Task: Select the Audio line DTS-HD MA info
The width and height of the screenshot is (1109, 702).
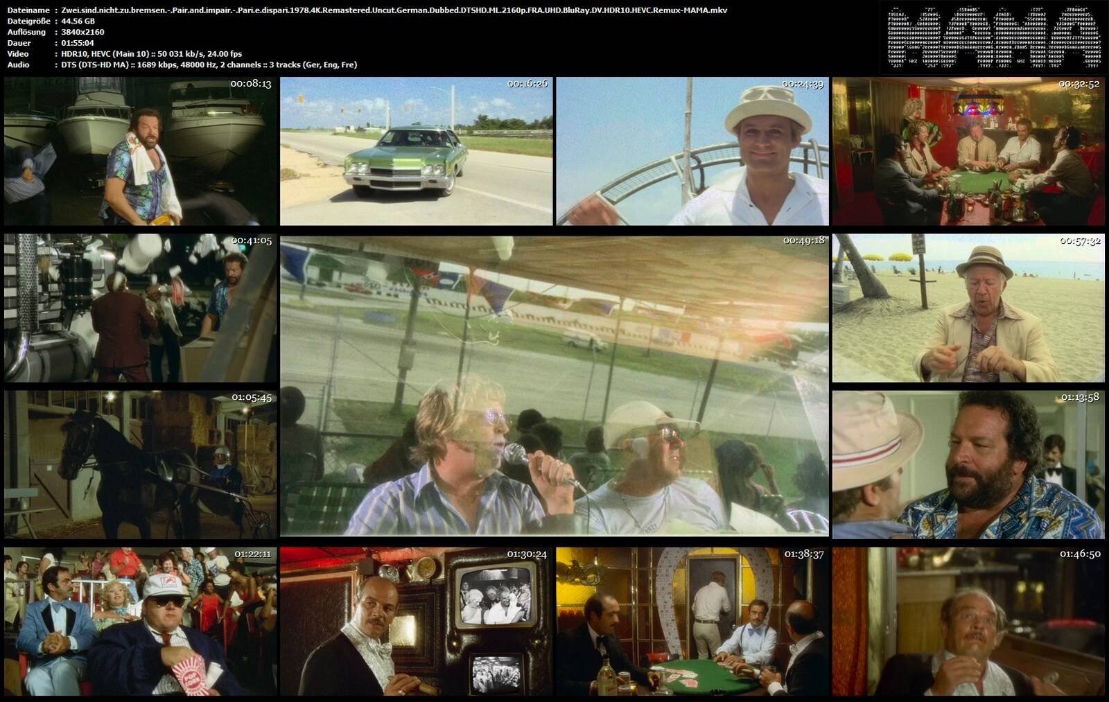Action: [209, 64]
